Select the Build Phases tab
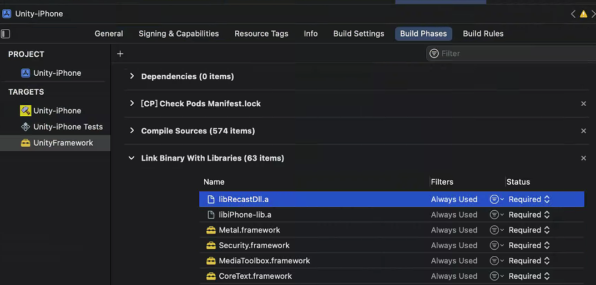Image resolution: width=596 pixels, height=285 pixels. click(423, 34)
